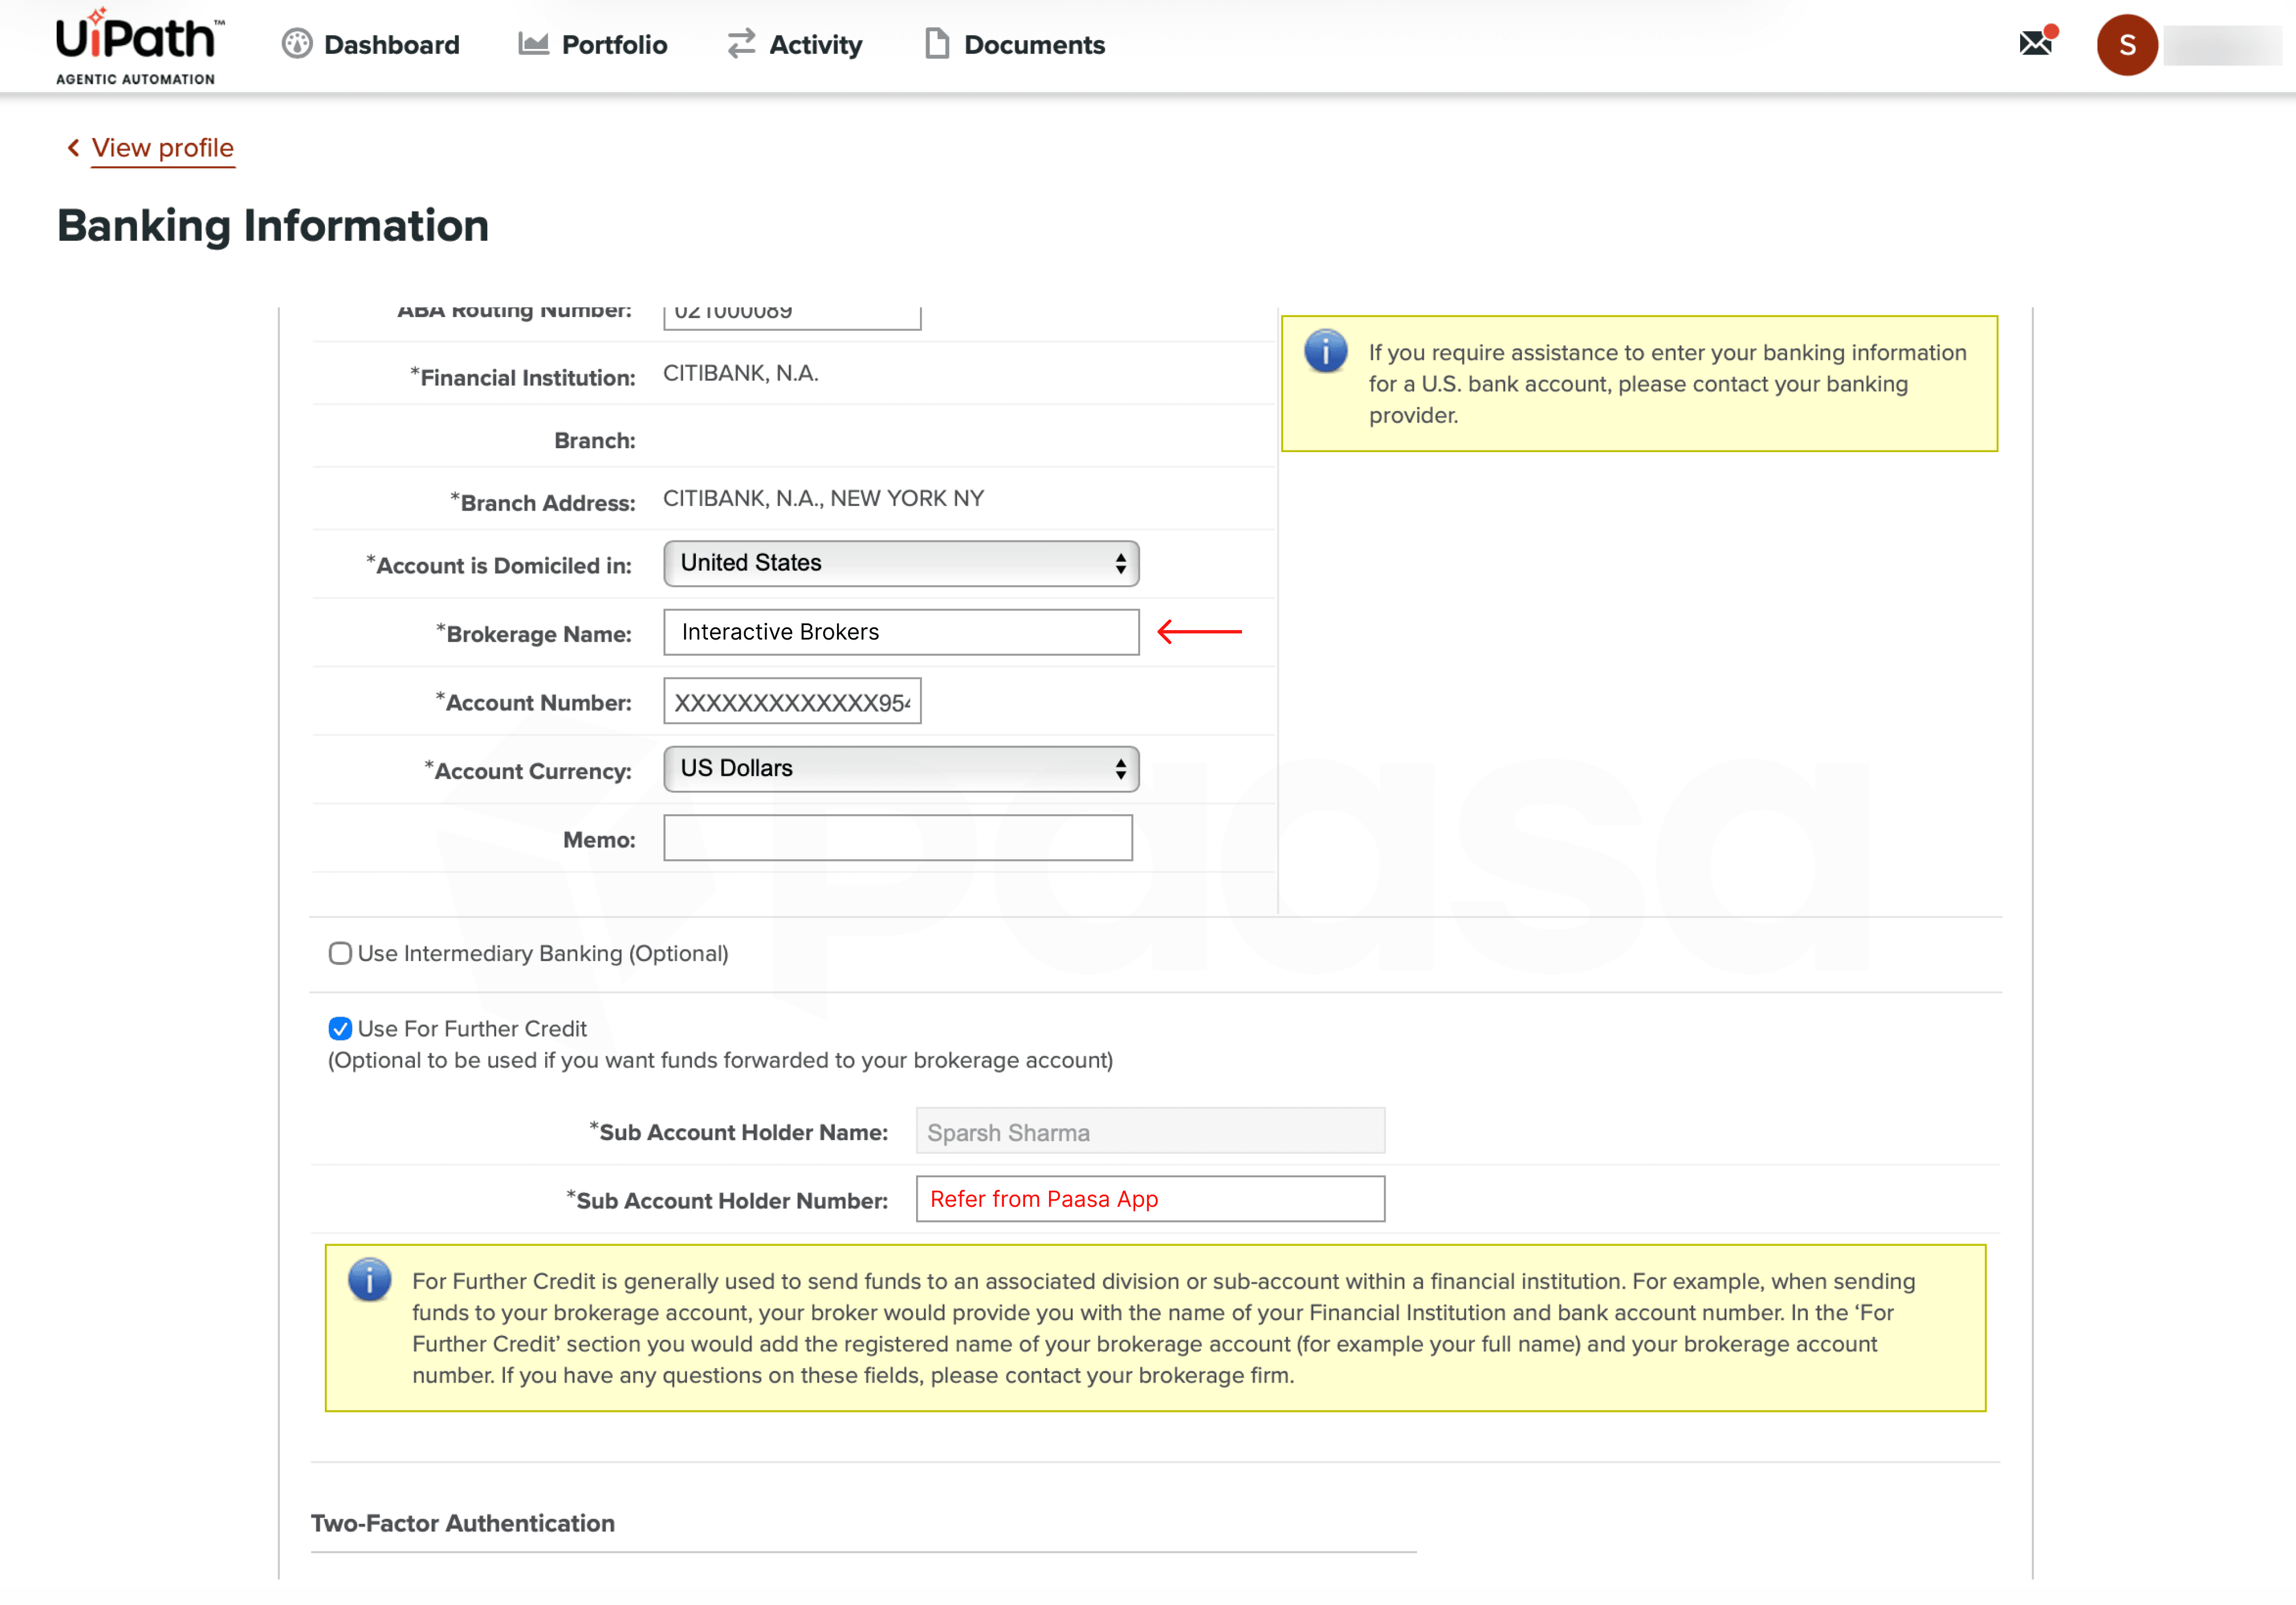Open the Account Currency dropdown

(x=900, y=768)
